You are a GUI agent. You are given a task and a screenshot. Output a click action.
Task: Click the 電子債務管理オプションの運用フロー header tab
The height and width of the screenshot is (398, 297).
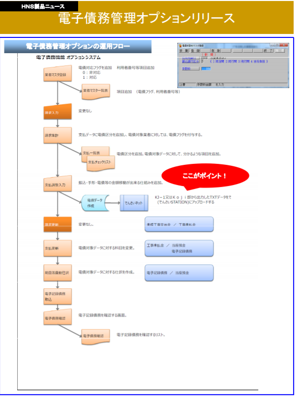coord(78,46)
